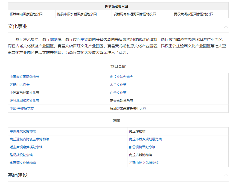Screen dimensions: 236x187
Task: Select 柘城容湖国家湿地公园 table cell
Action: pyautogui.click(x=26, y=14)
